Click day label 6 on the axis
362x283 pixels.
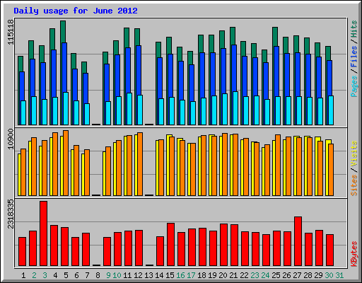click(x=76, y=275)
